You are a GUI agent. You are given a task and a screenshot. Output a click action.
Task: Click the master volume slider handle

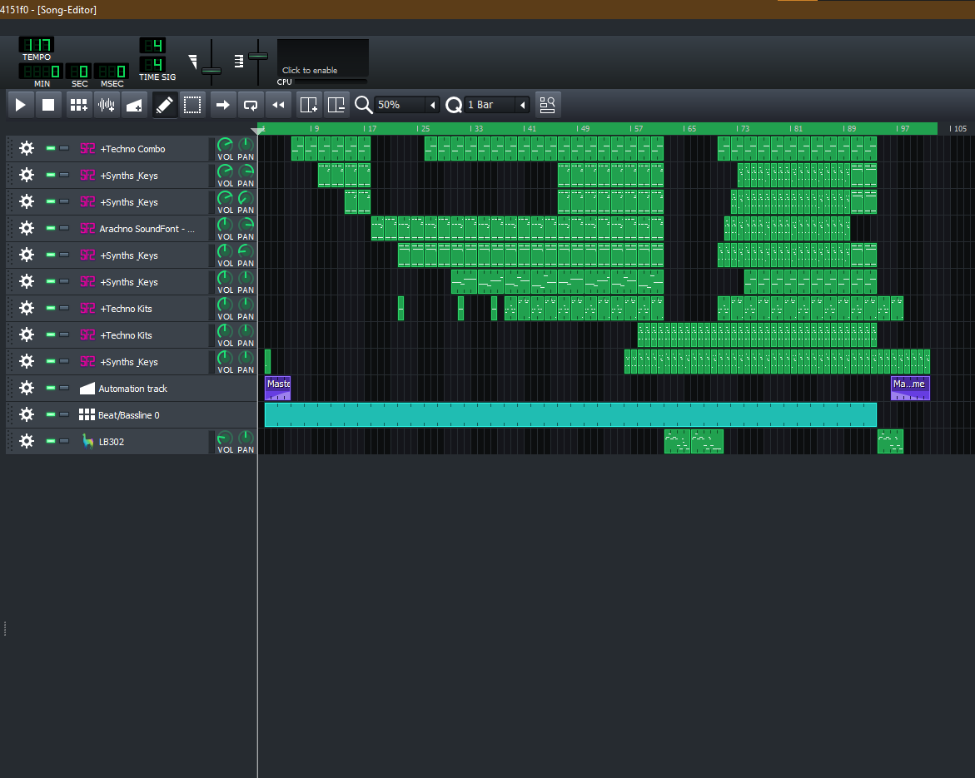(x=211, y=71)
